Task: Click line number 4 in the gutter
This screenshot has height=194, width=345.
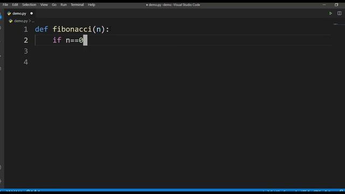Action: (26, 62)
